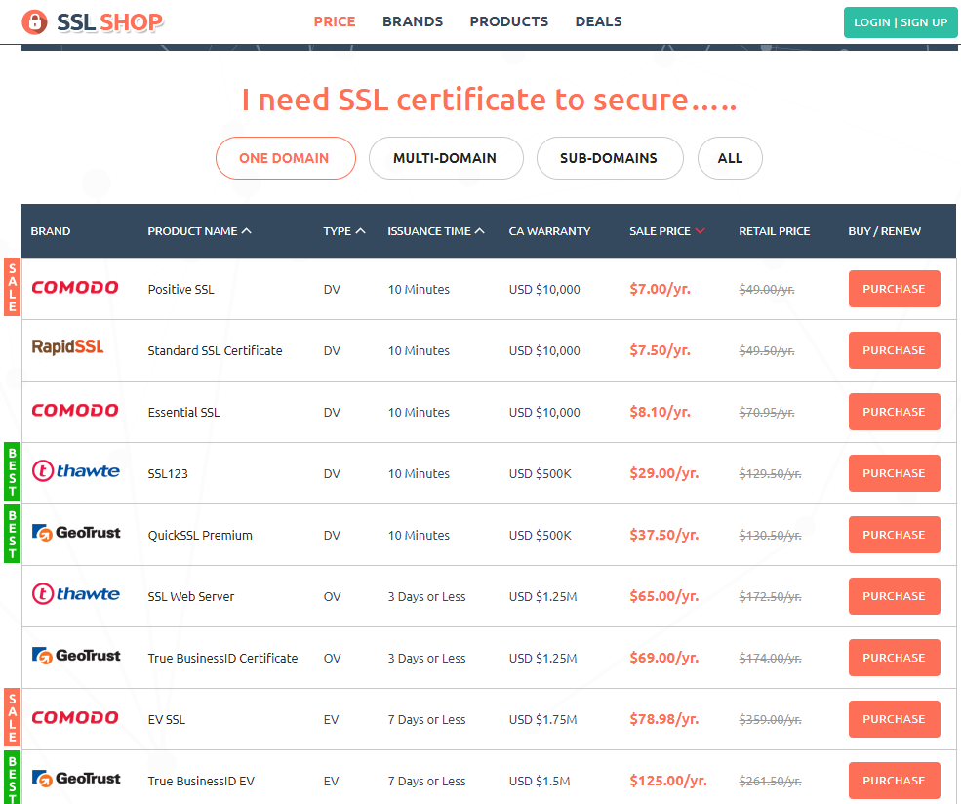Sort table by Issuance Time
This screenshot has width=961, height=804.
pyautogui.click(x=436, y=231)
